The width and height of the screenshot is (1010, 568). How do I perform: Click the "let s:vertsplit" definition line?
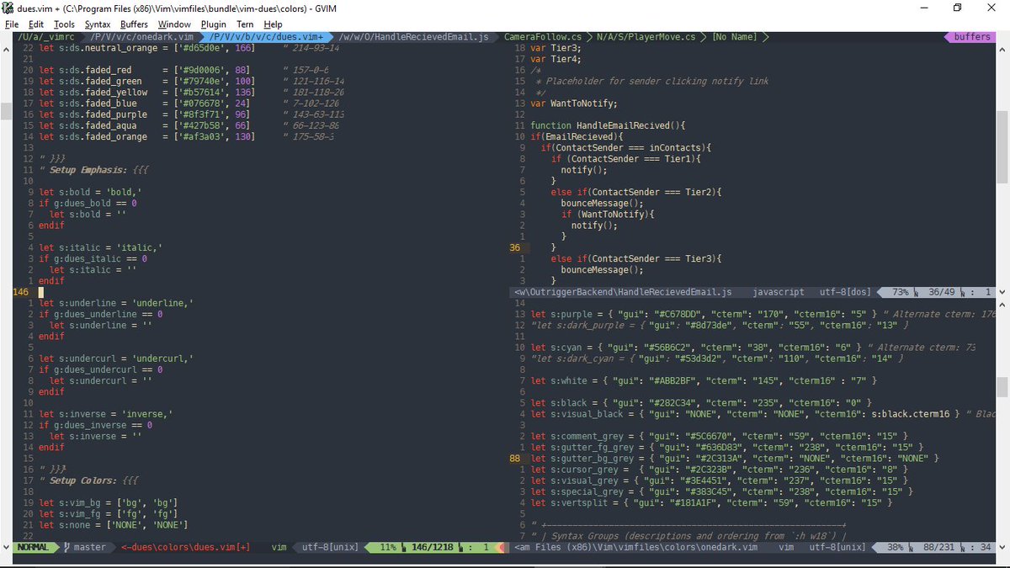tap(711, 503)
